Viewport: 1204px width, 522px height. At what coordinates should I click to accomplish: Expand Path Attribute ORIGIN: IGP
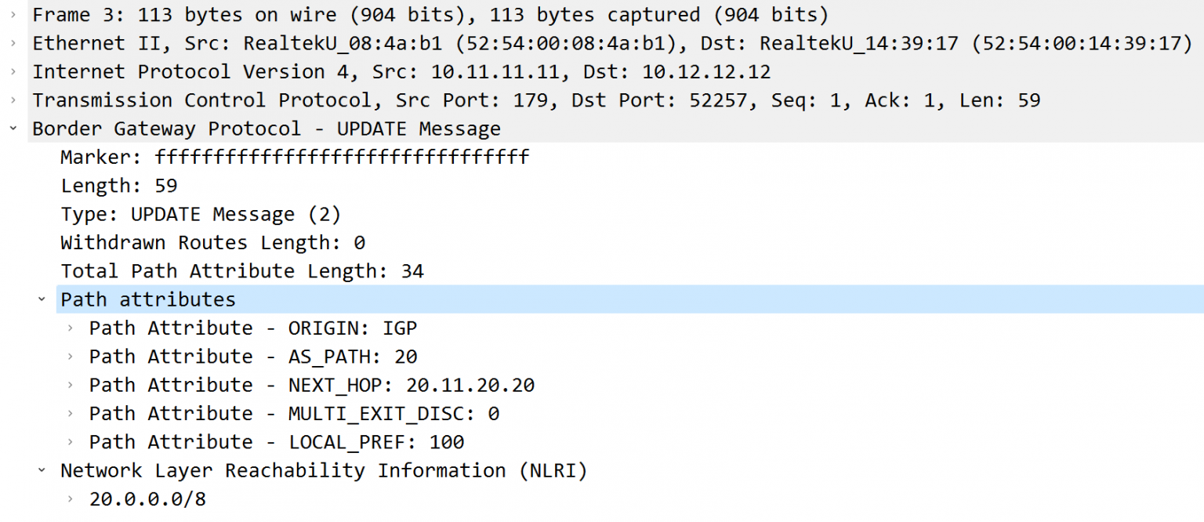pos(71,328)
